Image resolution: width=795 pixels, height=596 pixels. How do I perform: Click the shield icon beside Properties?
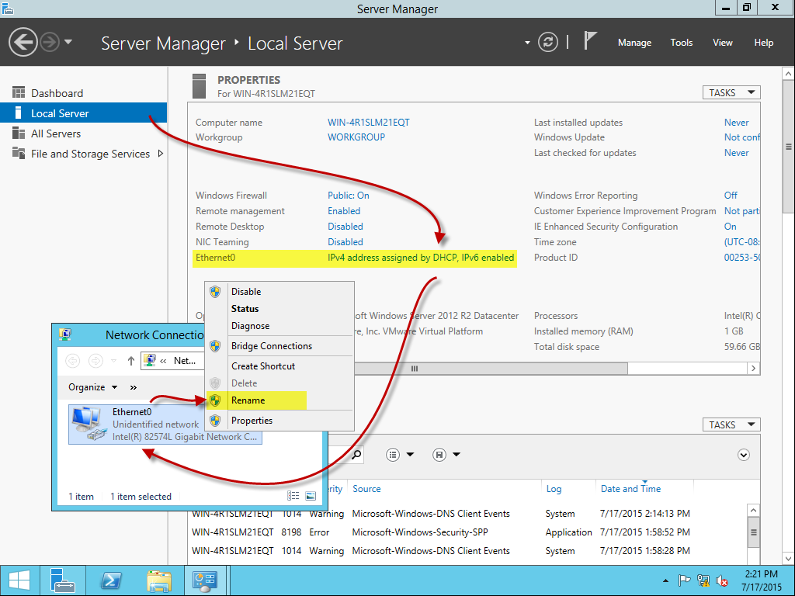(x=216, y=421)
